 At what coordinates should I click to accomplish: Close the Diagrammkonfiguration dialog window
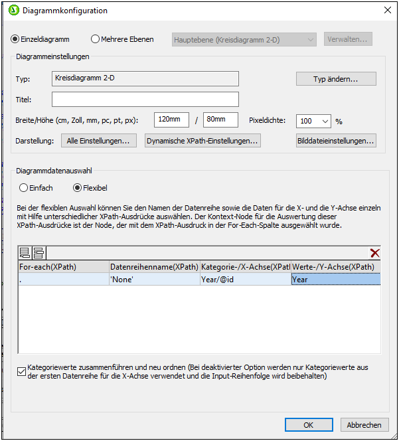tap(386, 11)
